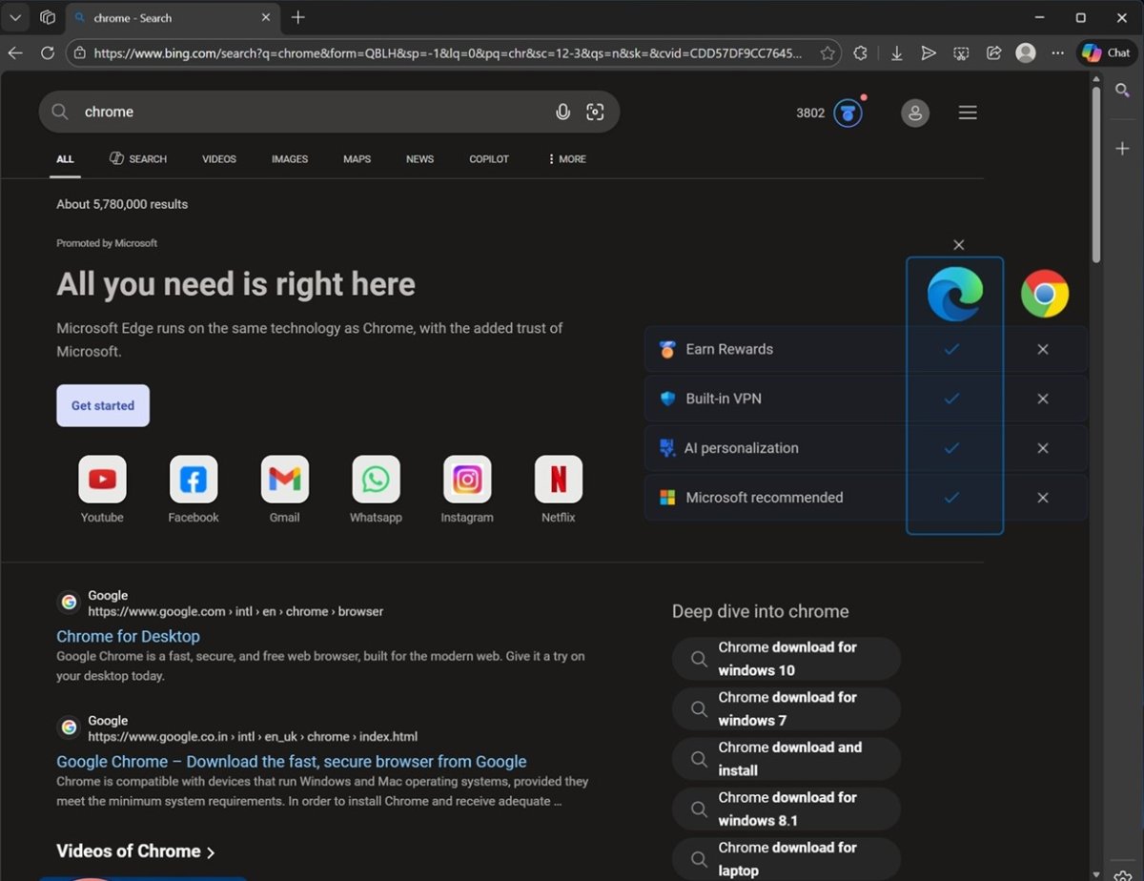Click the Bing search input field
The height and width of the screenshot is (881, 1144).
[x=305, y=113]
